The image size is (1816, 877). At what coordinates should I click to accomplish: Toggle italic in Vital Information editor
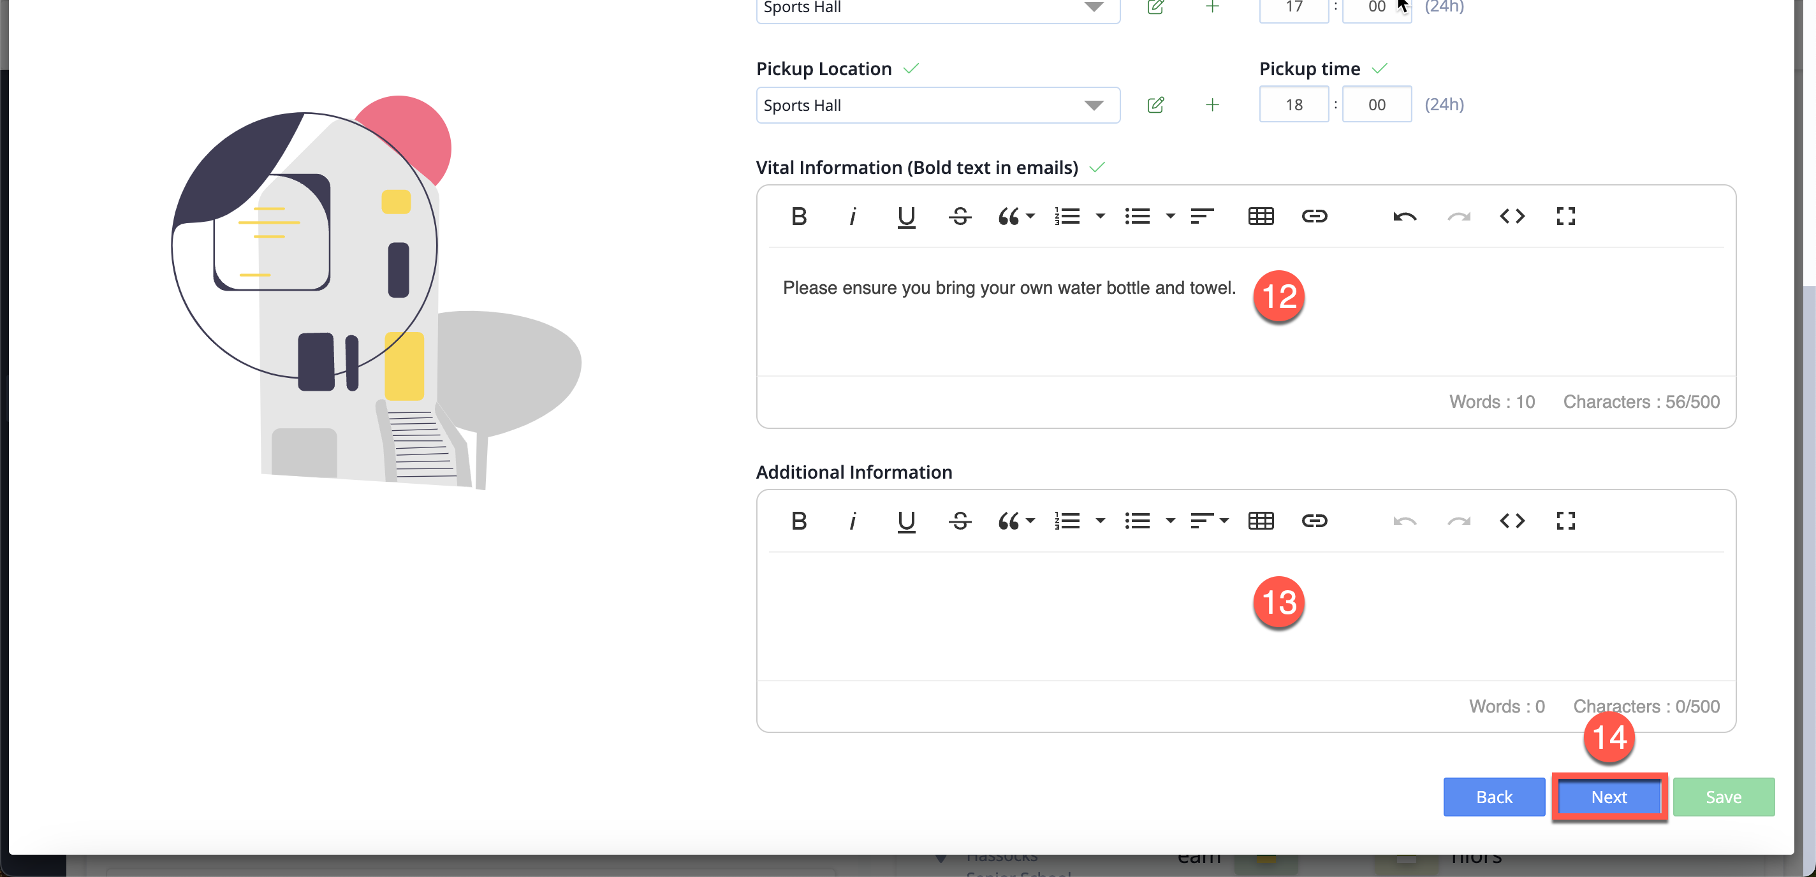pos(853,216)
